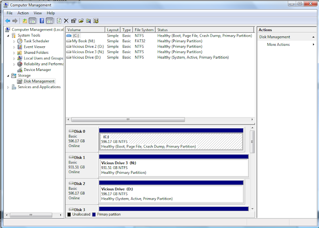Click the settings list toolbar icon
Image resolution: width=319 pixels, height=228 pixels.
coord(96,21)
